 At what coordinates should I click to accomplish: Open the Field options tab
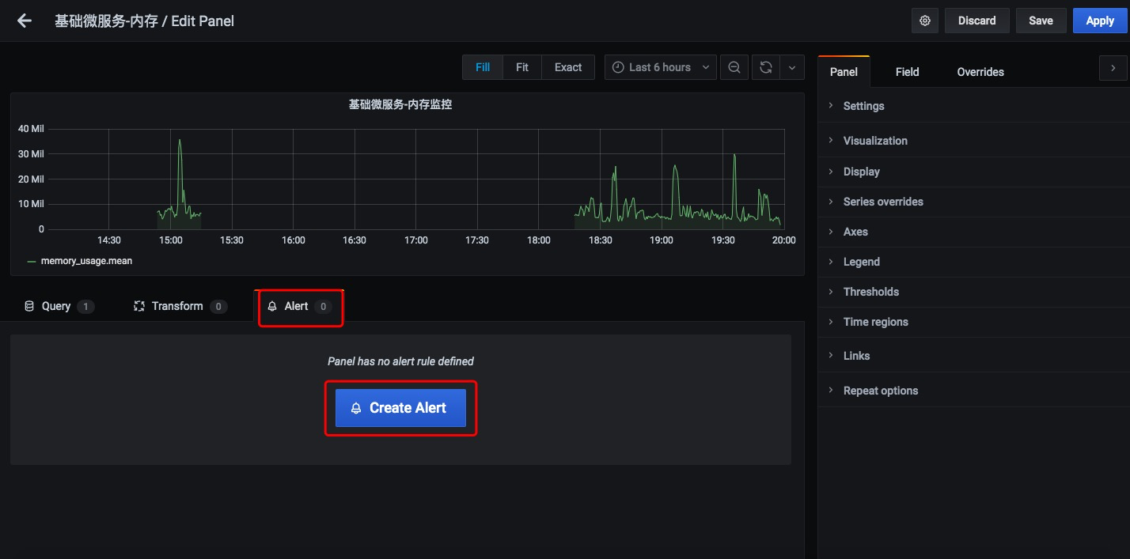[907, 72]
